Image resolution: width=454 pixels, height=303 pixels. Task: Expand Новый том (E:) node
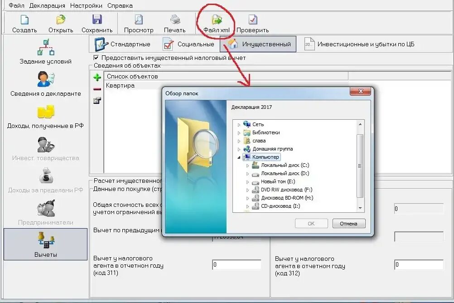pos(247,182)
